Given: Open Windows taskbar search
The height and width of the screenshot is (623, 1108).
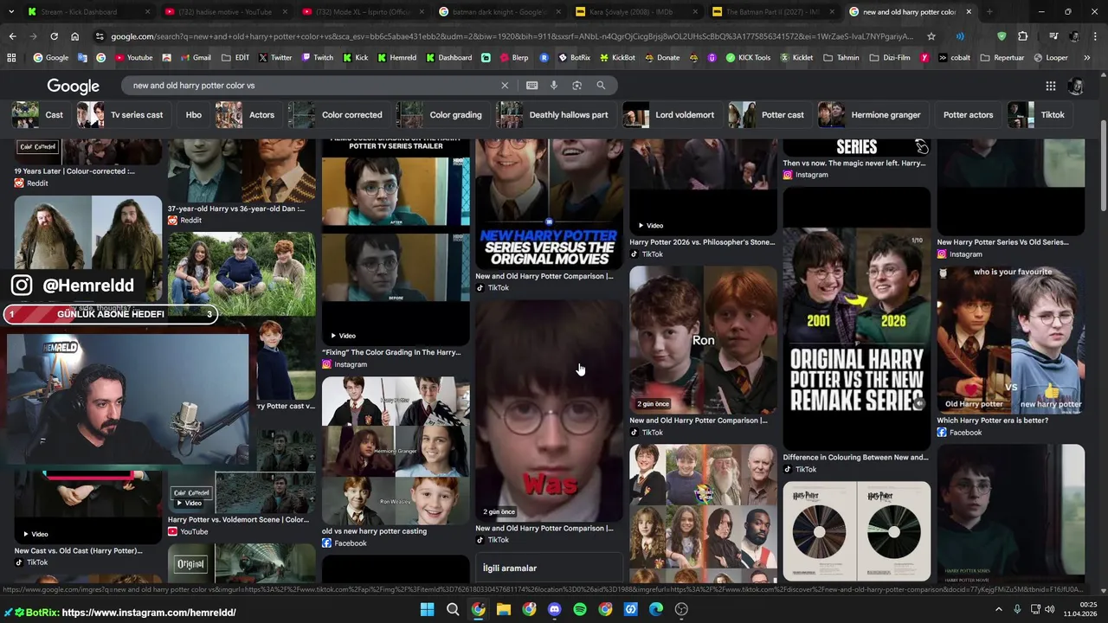Looking at the screenshot, I should [453, 609].
